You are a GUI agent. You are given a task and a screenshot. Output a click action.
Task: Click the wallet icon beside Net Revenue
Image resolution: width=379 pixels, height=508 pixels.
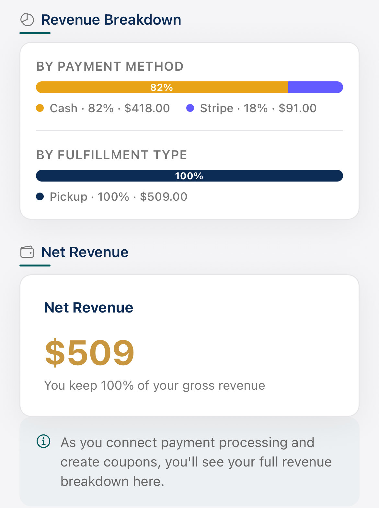point(27,252)
